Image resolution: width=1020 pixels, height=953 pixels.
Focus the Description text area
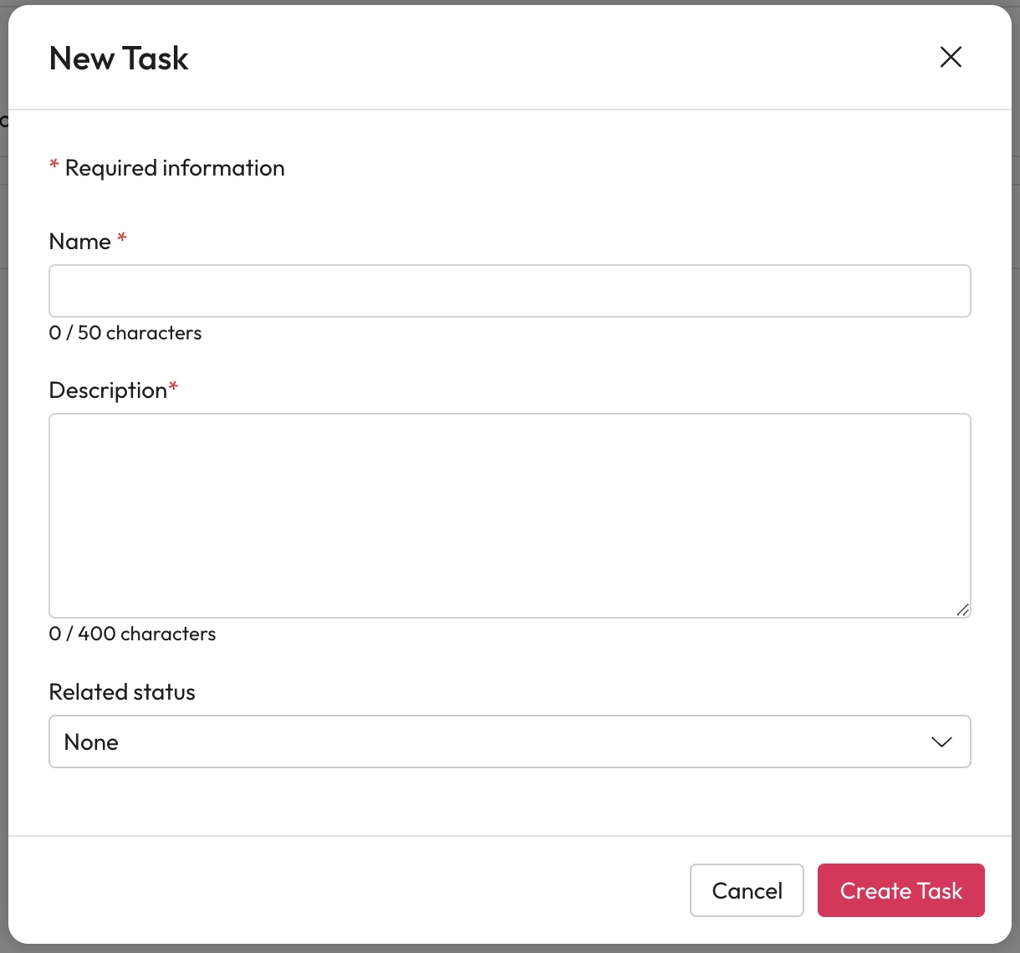pyautogui.click(x=509, y=515)
